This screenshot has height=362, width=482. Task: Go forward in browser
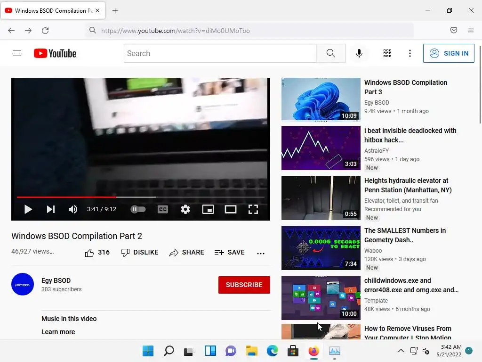click(x=28, y=31)
